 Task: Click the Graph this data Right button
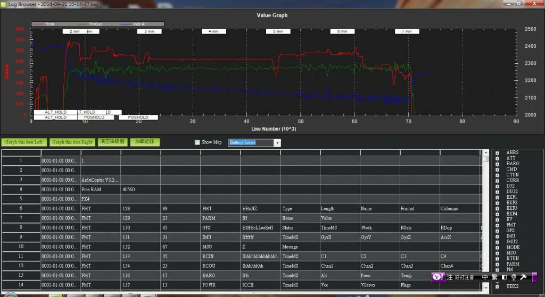point(72,142)
